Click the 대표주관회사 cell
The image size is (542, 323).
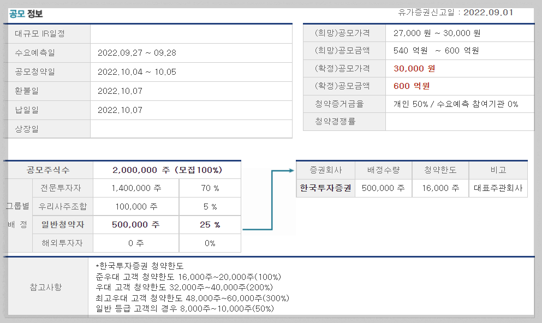pos(498,188)
